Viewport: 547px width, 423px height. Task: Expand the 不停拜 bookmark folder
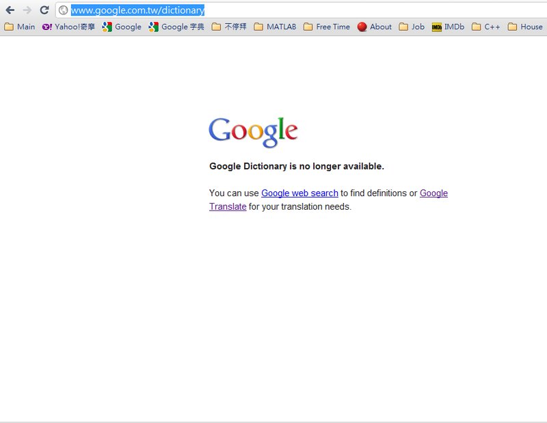[x=229, y=27]
